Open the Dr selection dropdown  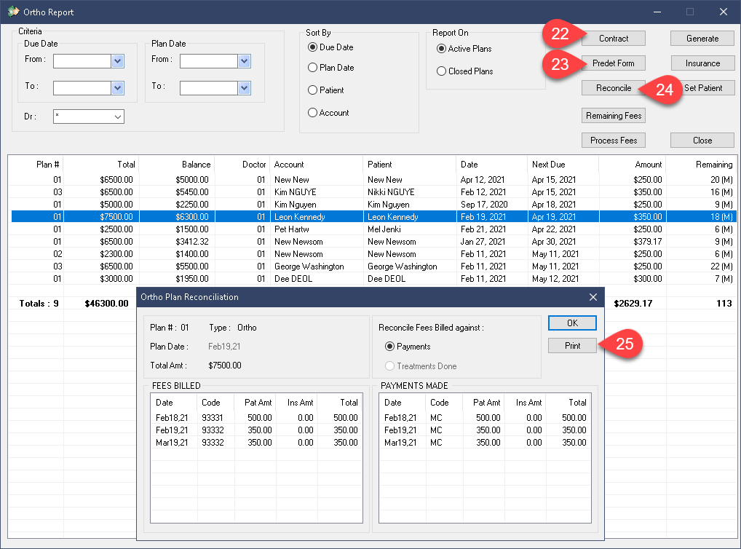tap(118, 116)
